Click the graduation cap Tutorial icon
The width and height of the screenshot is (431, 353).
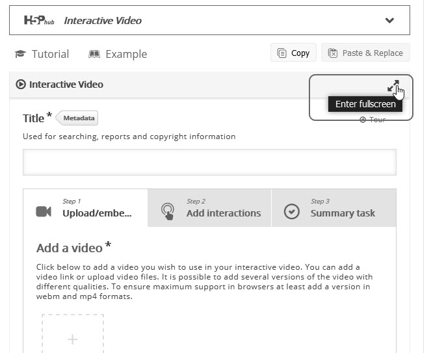click(x=20, y=54)
